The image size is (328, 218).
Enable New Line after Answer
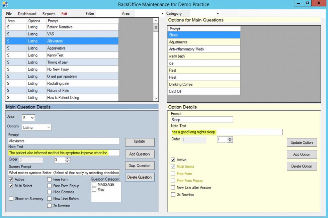[x=173, y=188]
